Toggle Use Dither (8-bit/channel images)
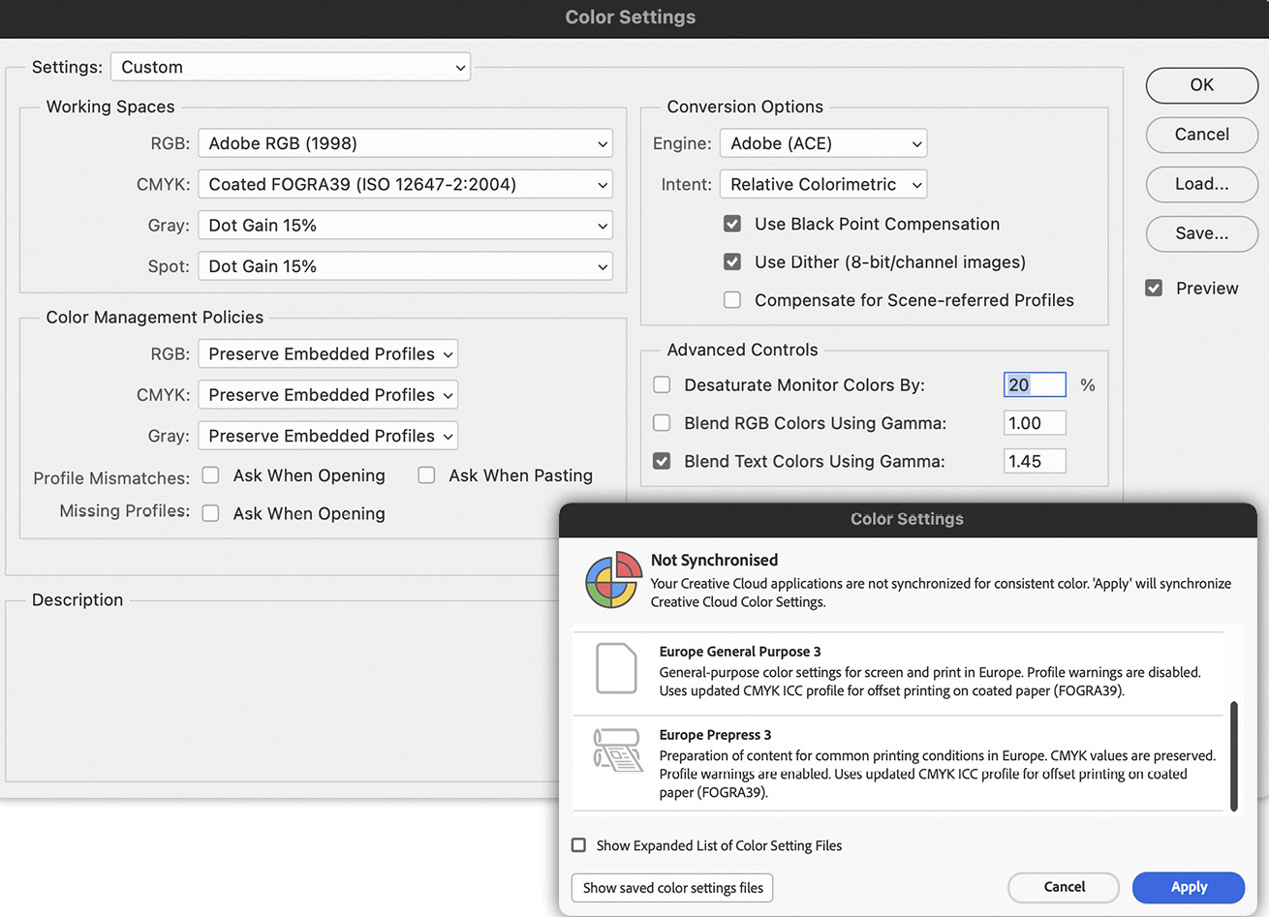Screen dimensions: 1269x917 point(732,261)
